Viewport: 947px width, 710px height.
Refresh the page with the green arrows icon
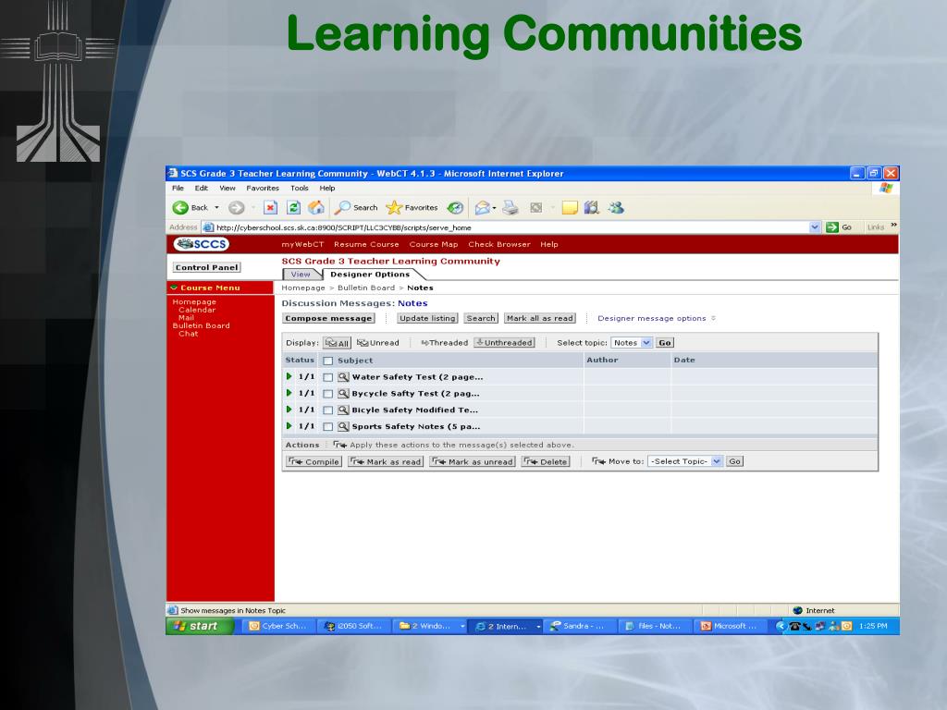pos(293,208)
